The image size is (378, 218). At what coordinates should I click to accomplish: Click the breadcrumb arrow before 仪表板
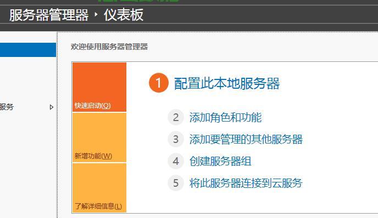pyautogui.click(x=96, y=15)
